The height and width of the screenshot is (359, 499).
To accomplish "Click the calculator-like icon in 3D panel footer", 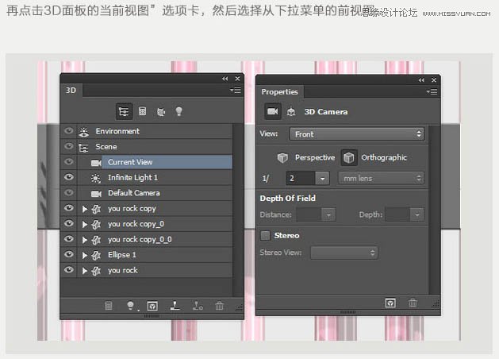I will coord(109,306).
